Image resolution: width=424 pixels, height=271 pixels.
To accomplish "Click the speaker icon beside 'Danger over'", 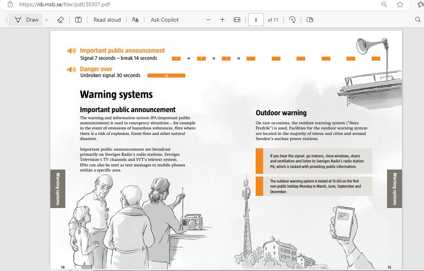I will point(72,70).
